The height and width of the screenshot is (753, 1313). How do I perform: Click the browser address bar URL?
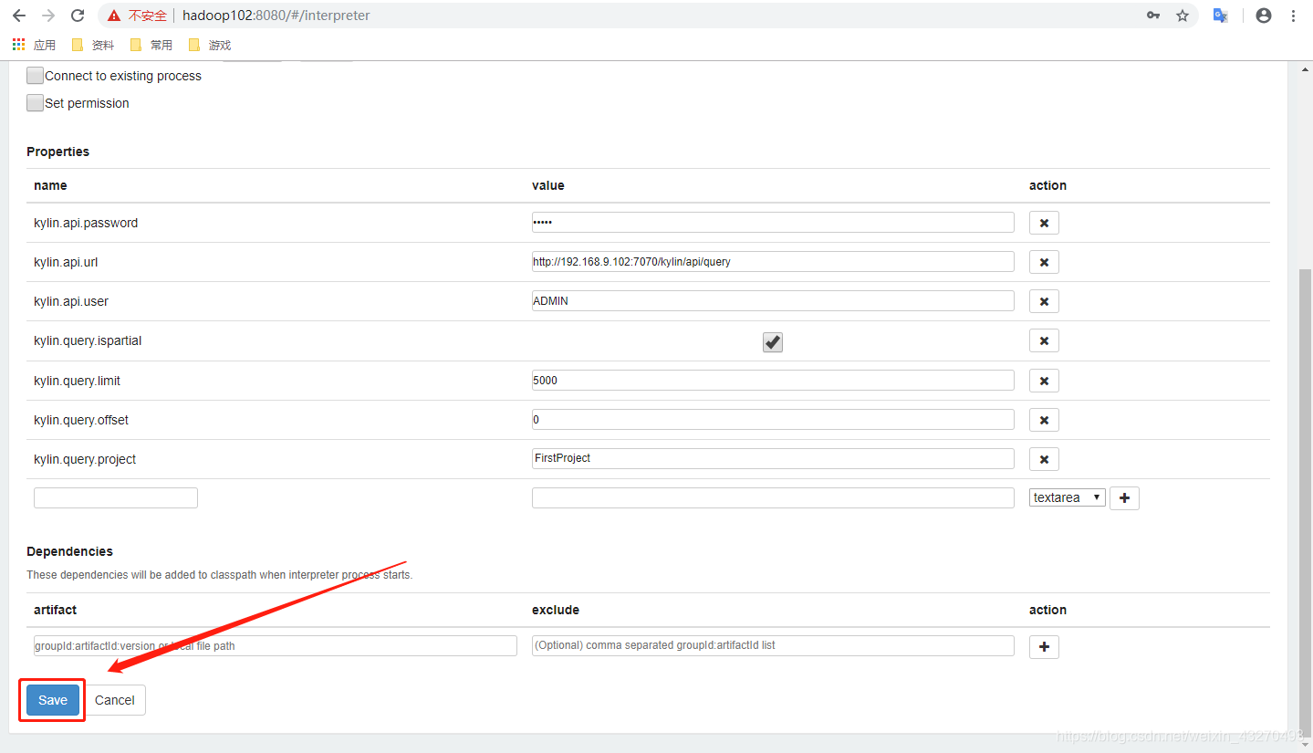tap(276, 16)
